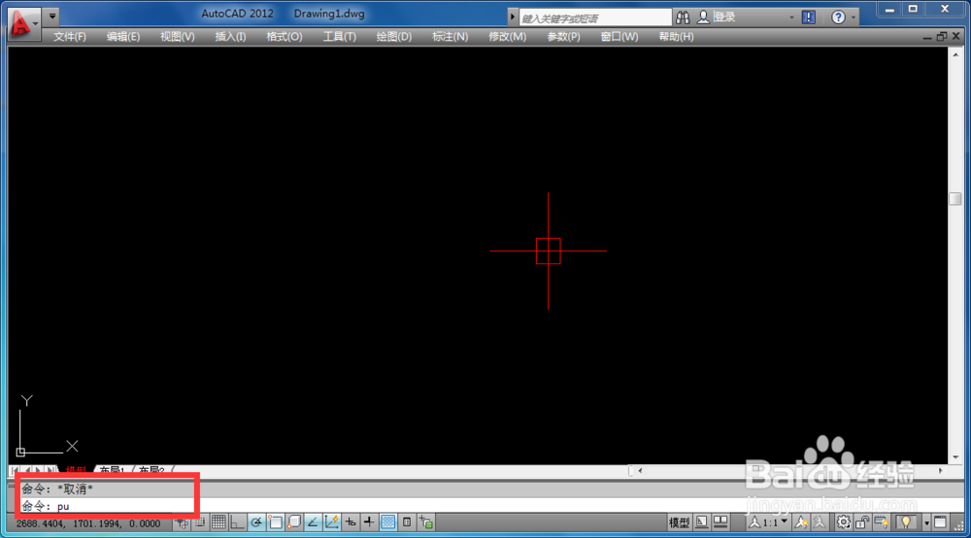Toggle Dynamic Input in status bar
Screen dimensions: 971x538
coord(351,522)
